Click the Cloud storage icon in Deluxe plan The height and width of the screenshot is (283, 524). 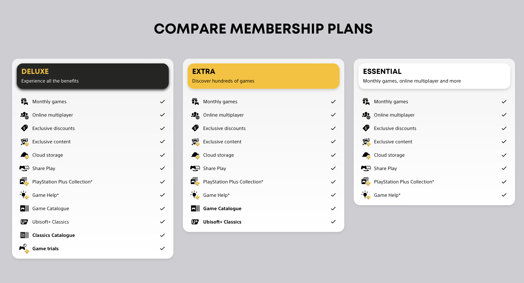point(24,155)
